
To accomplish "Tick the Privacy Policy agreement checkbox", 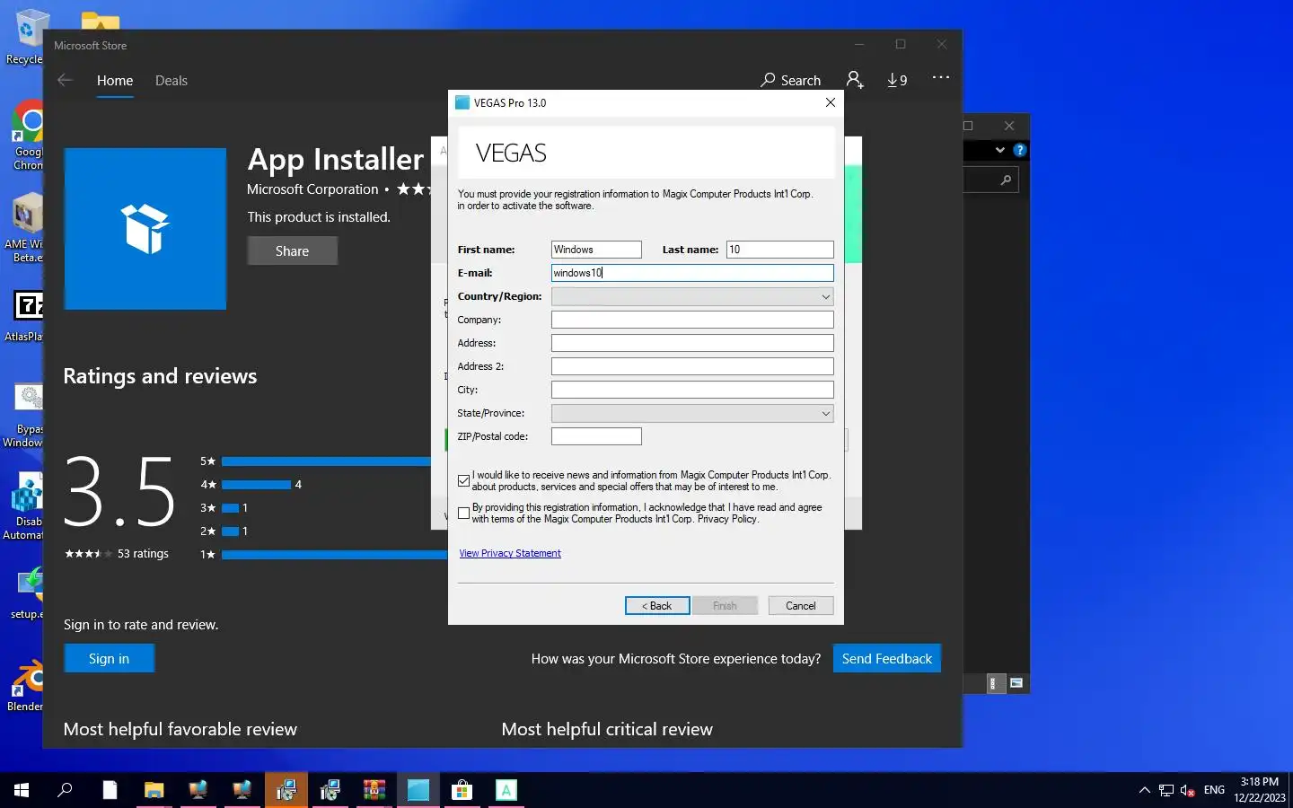I will [463, 514].
